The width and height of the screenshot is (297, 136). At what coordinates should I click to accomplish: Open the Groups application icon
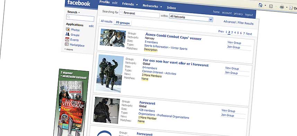(67, 34)
